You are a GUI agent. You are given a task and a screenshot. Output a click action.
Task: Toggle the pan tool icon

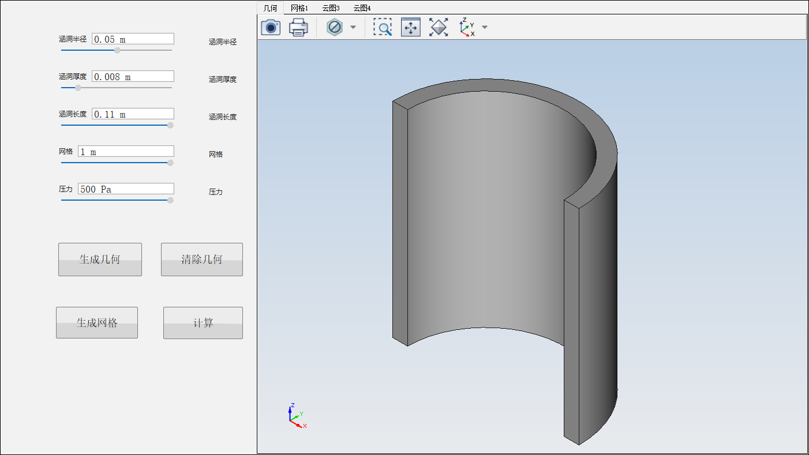pyautogui.click(x=411, y=27)
